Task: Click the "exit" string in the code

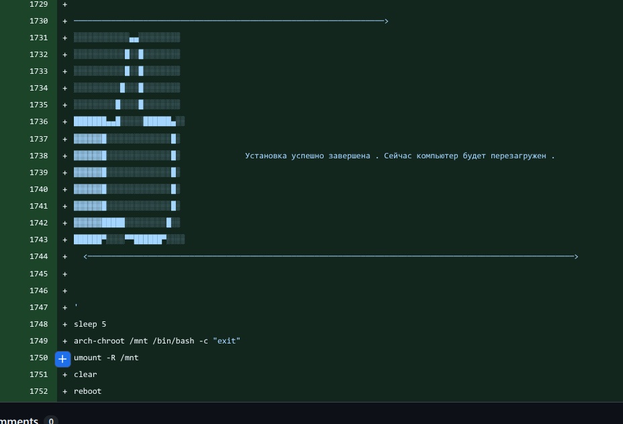Action: click(226, 341)
